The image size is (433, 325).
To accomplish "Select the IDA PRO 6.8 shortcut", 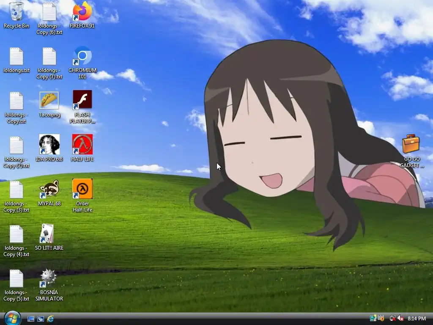I will coord(49,148).
